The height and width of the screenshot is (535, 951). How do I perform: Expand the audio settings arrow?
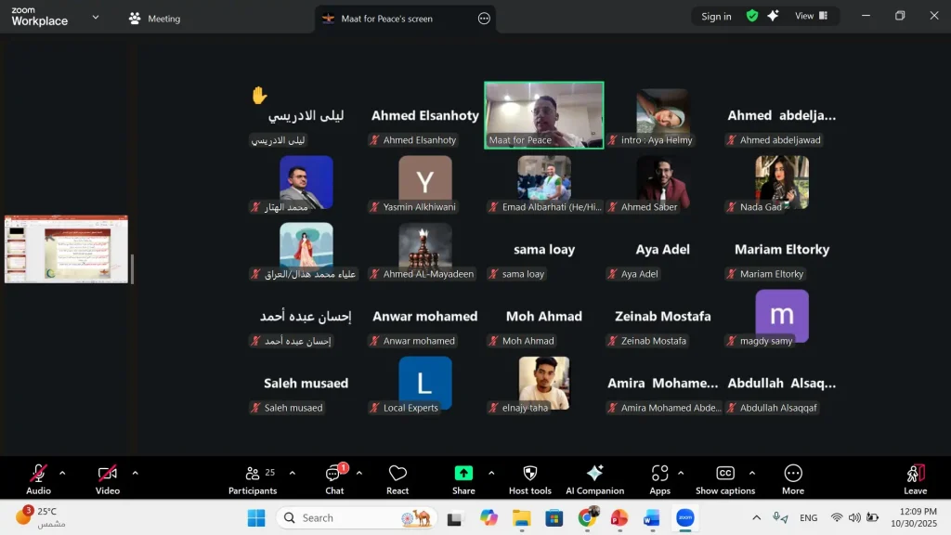tap(62, 473)
